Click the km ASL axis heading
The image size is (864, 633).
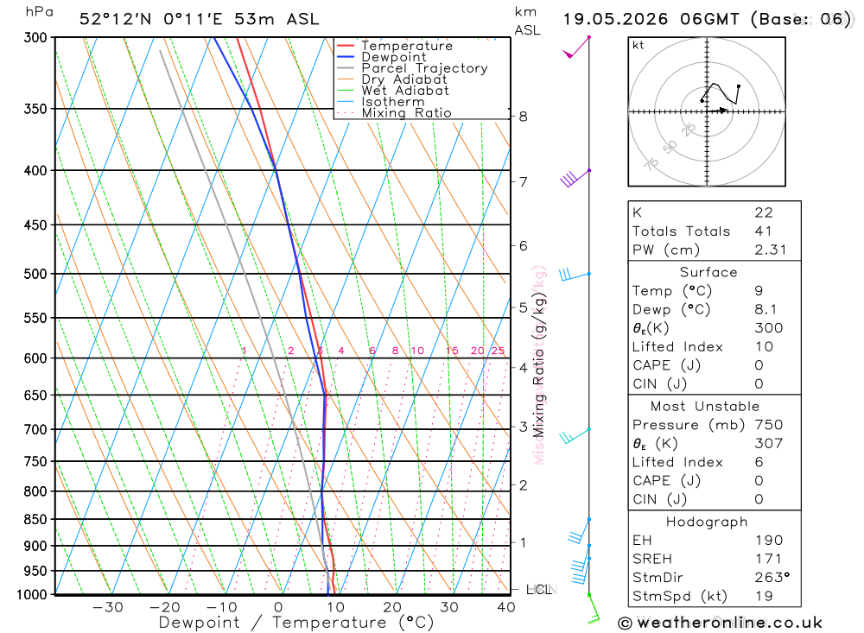point(527,21)
